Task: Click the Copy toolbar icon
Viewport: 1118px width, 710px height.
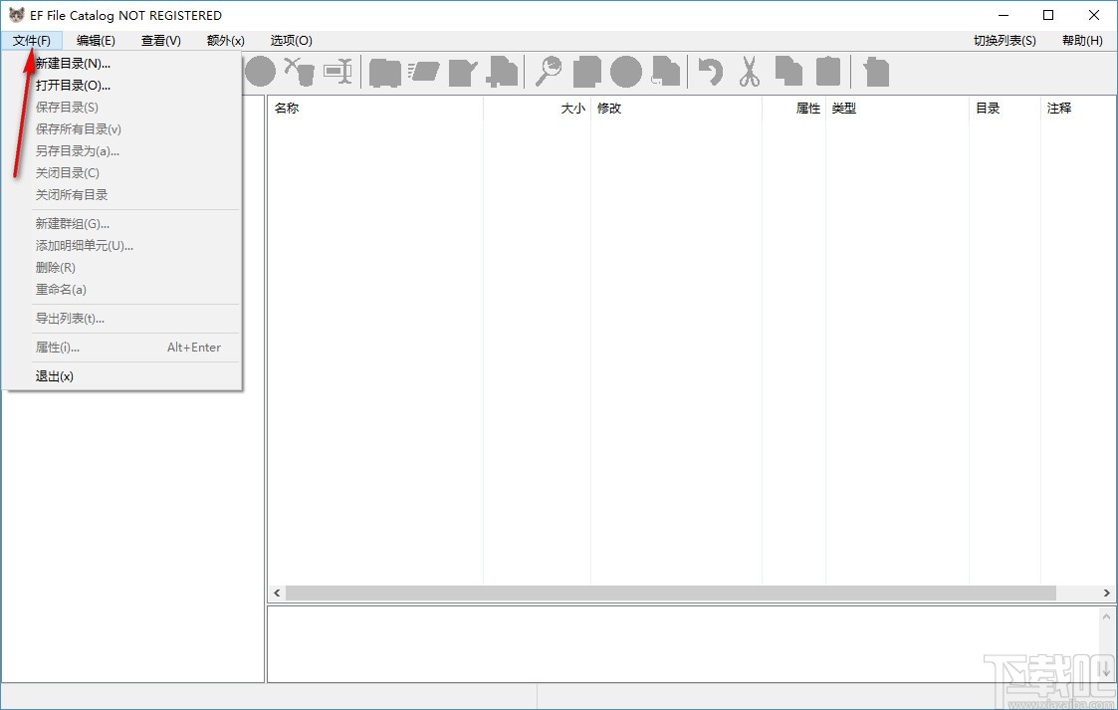Action: 789,72
